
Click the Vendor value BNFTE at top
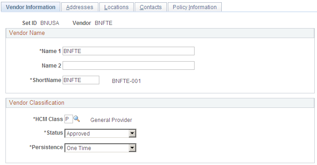click(103, 23)
